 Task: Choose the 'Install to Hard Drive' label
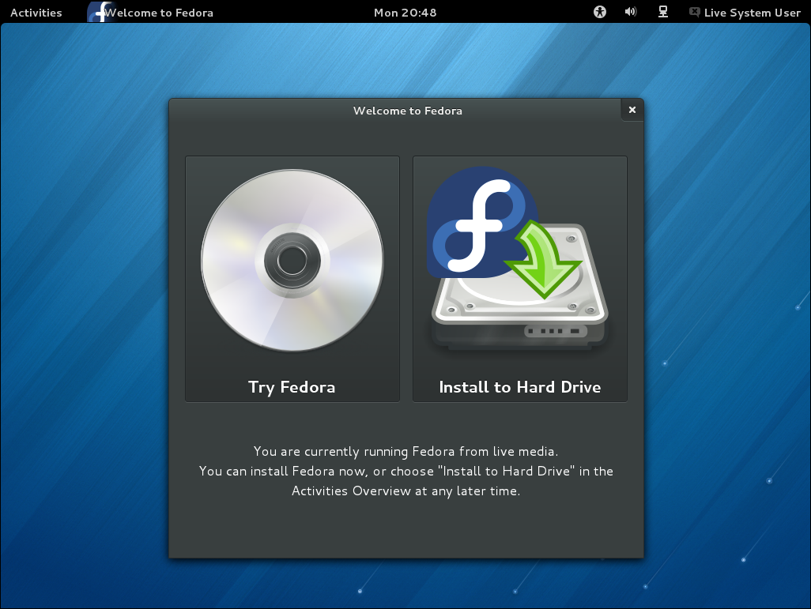point(519,387)
